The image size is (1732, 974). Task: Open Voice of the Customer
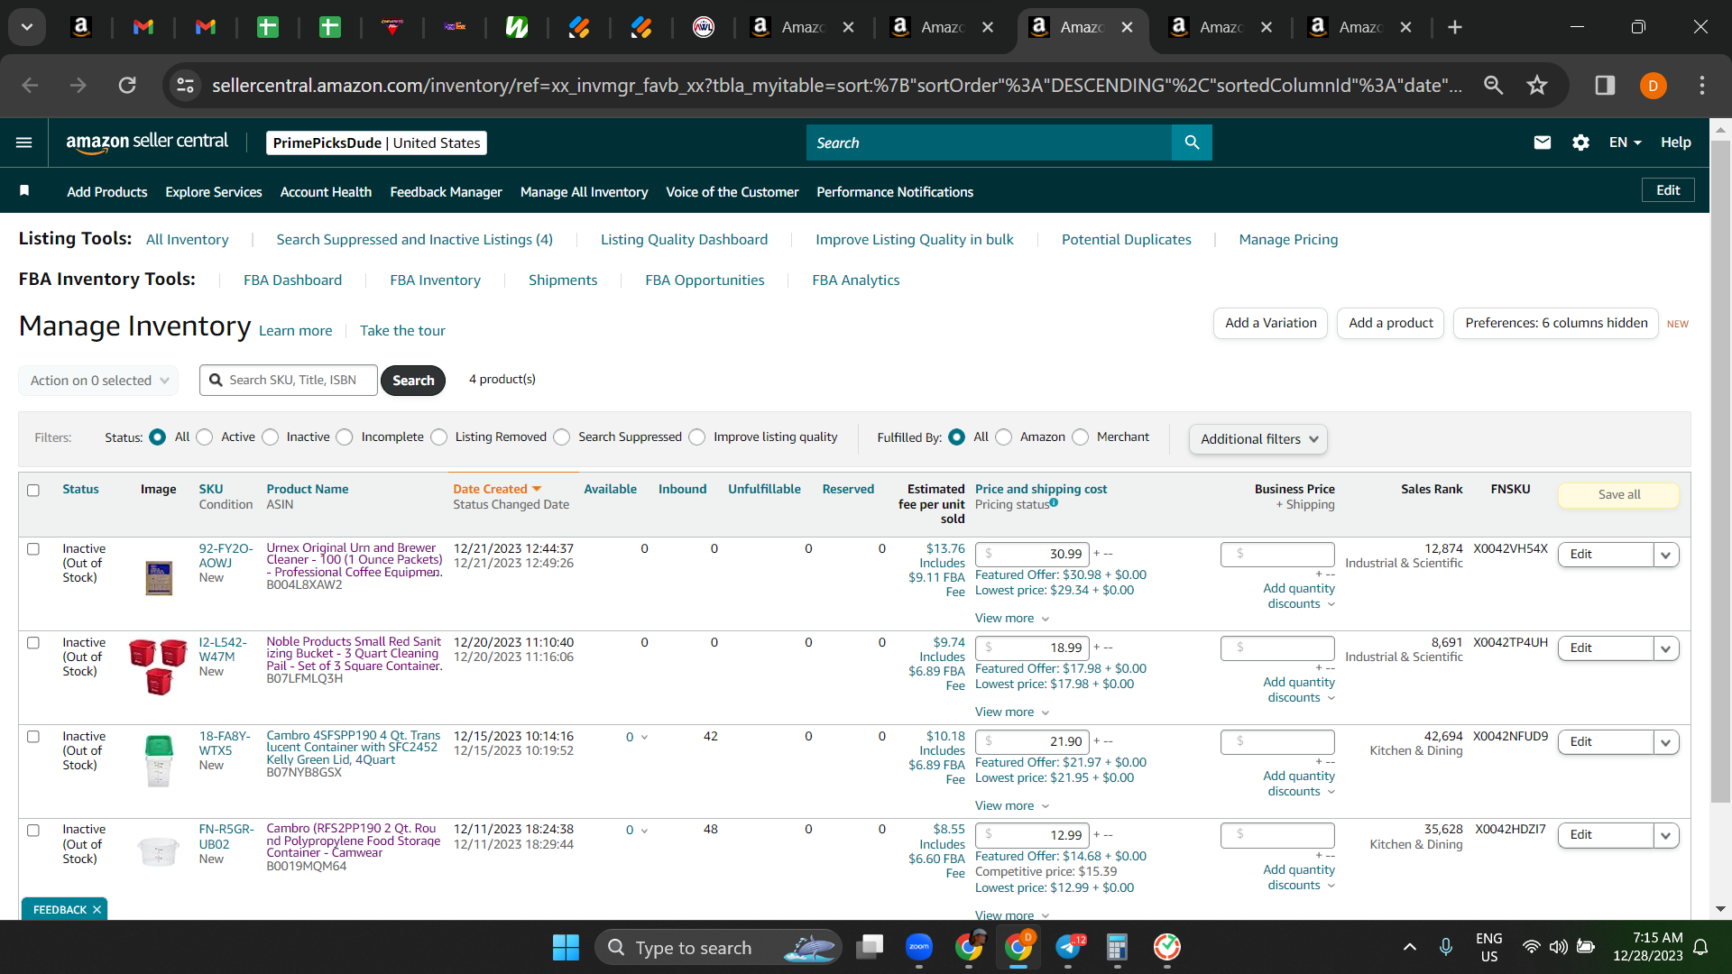tap(732, 192)
